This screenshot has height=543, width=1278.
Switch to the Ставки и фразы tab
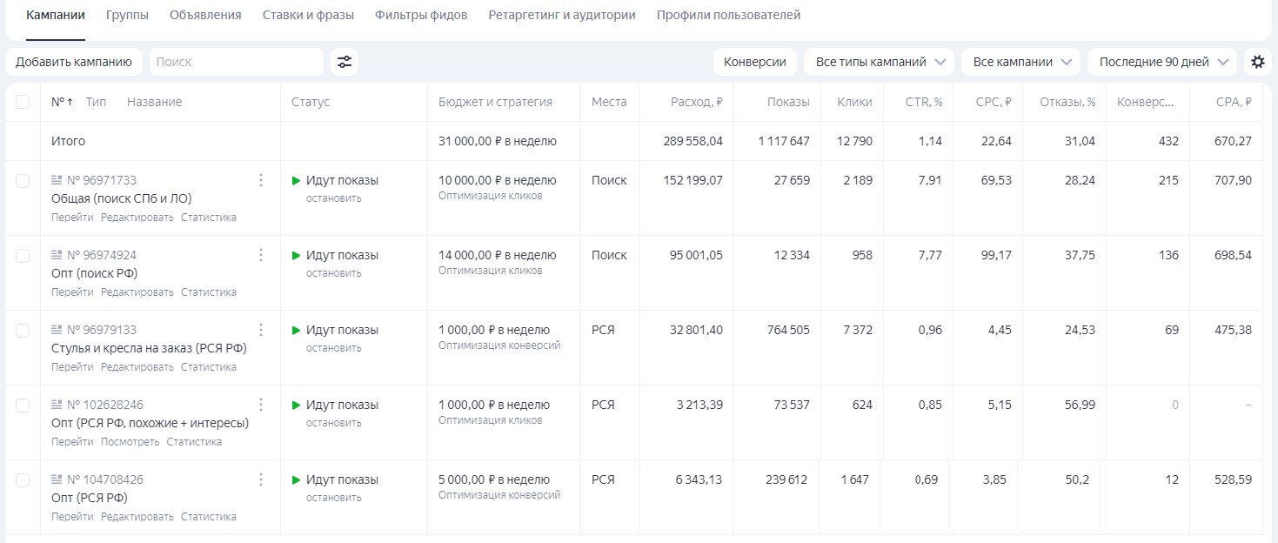308,15
